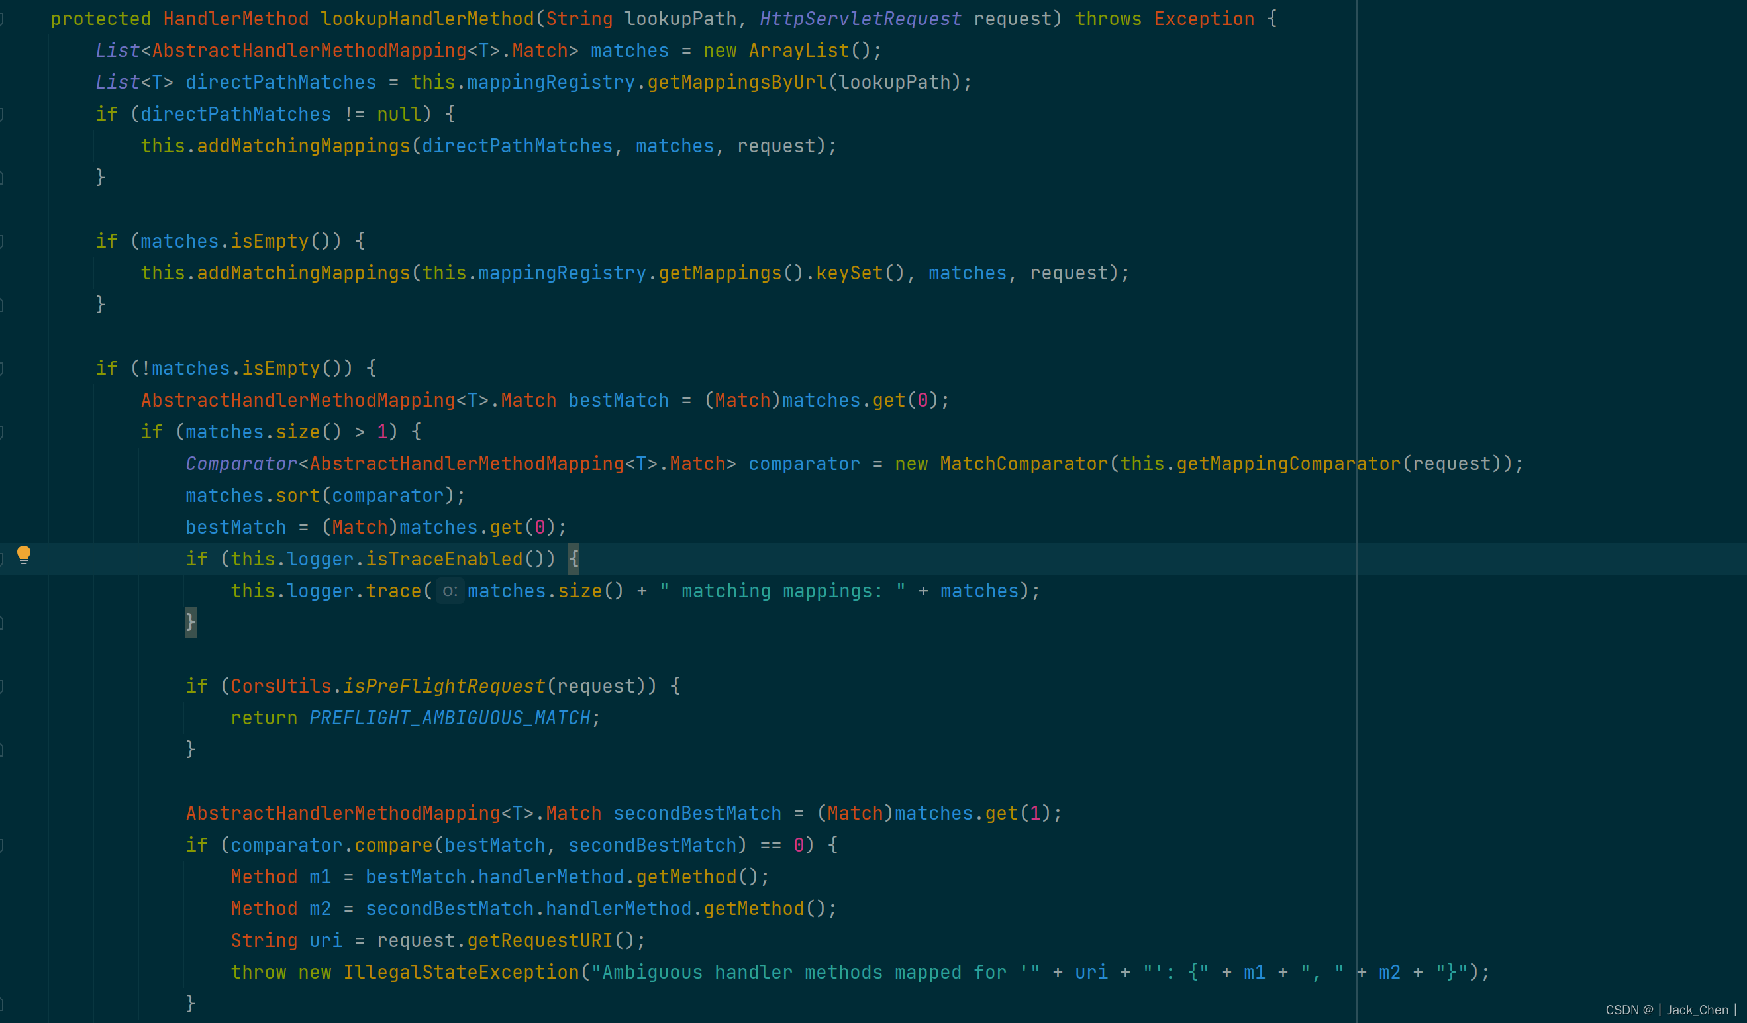The width and height of the screenshot is (1747, 1023).
Task: Collapse the comparator.compare if block
Action: coord(2,845)
